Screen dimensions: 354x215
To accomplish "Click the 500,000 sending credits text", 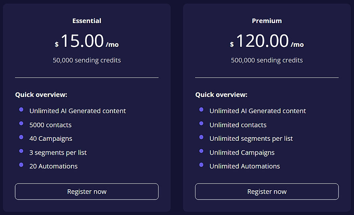I will (x=267, y=60).
